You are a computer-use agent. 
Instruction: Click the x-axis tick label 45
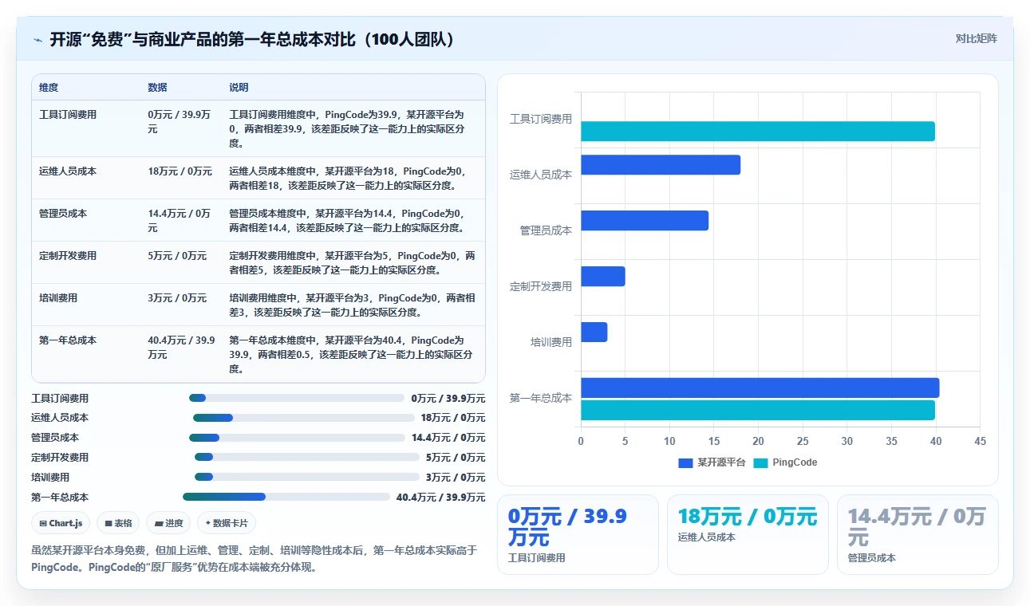[x=980, y=441]
